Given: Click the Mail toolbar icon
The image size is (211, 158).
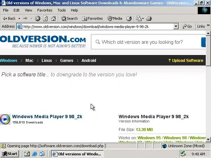Looking at the screenshot, I should pyautogui.click(x=138, y=18).
